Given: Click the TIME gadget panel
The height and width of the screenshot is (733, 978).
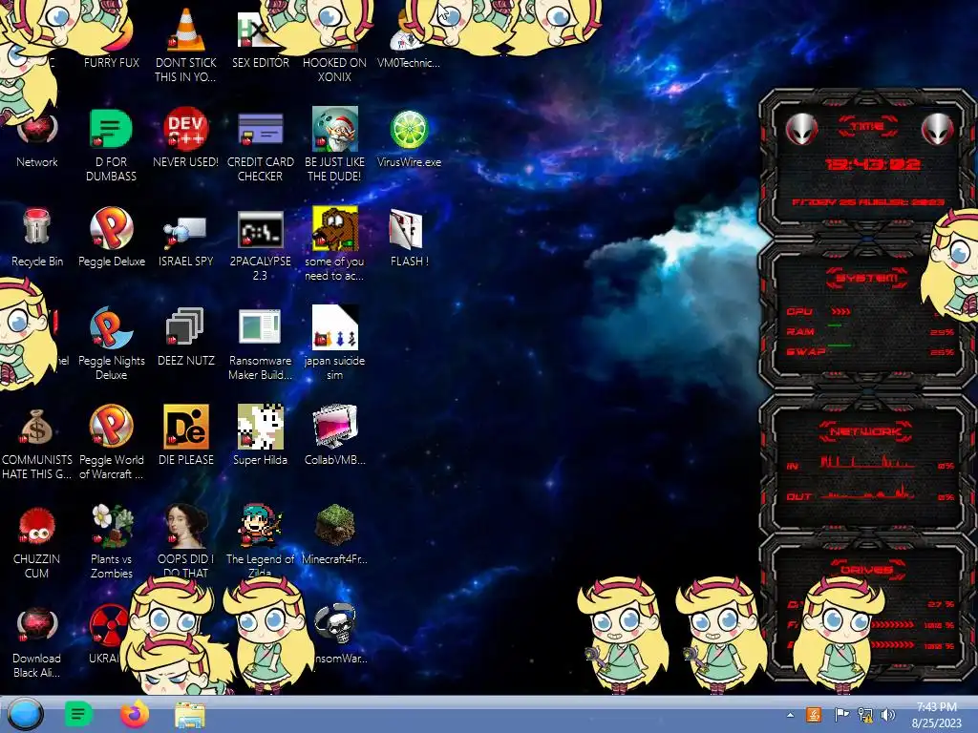Looking at the screenshot, I should pyautogui.click(x=865, y=163).
